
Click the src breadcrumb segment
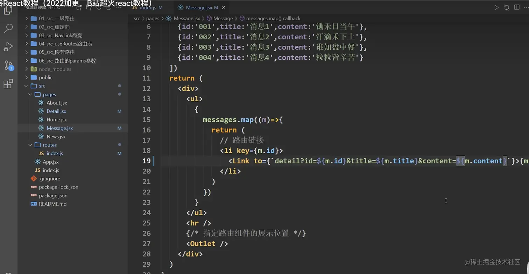[x=137, y=18]
